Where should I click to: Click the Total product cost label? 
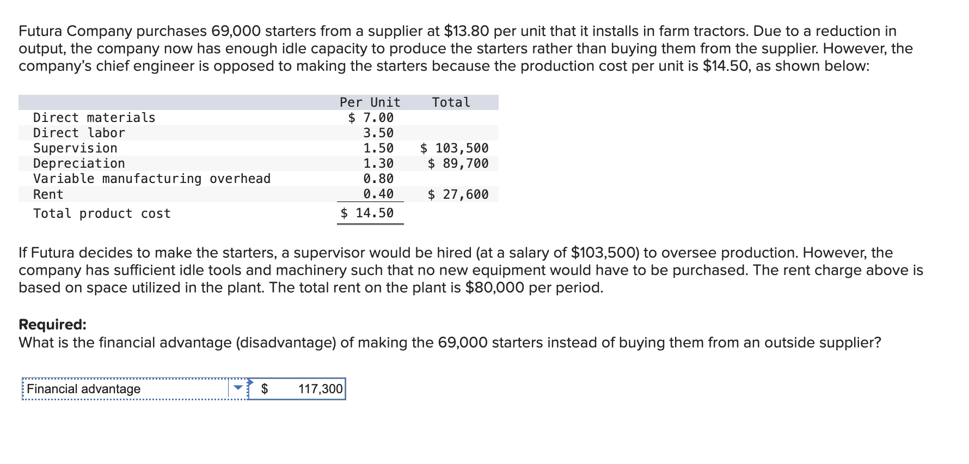click(x=102, y=213)
